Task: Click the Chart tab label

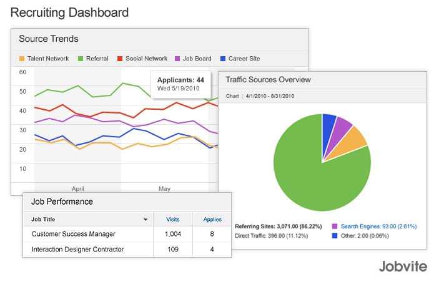Action: point(232,96)
